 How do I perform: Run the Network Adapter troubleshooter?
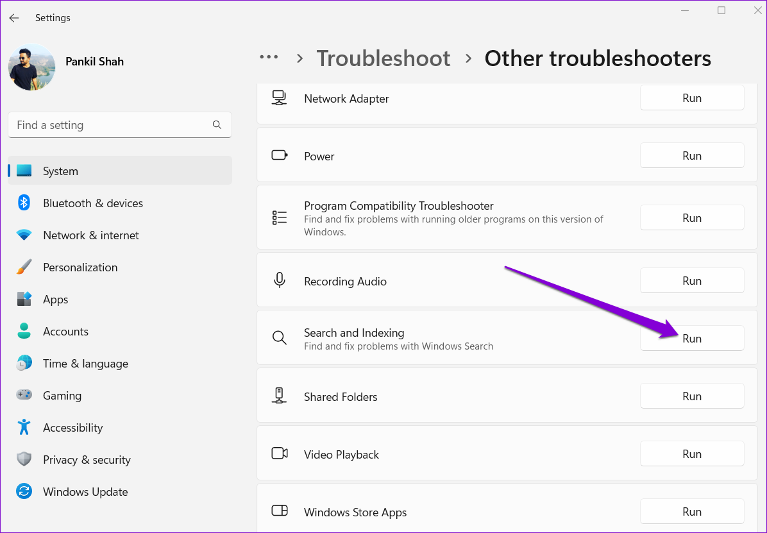pos(691,98)
